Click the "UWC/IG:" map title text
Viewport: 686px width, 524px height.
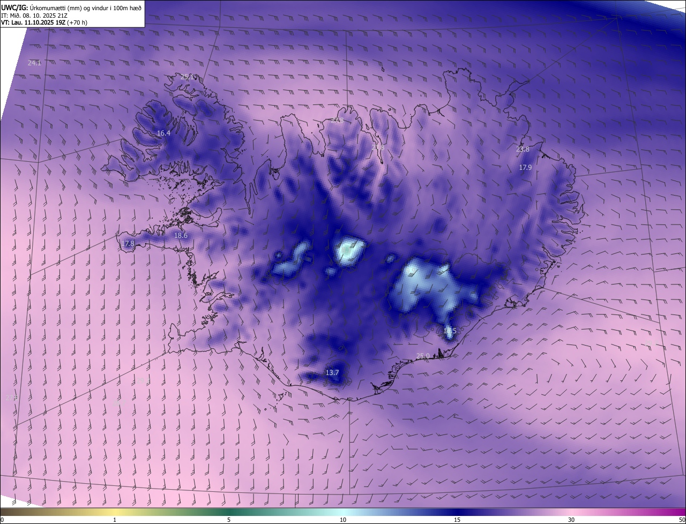point(14,8)
